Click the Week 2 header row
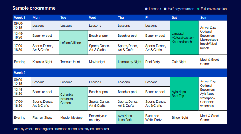The height and width of the screenshot is (134, 241). click(119, 73)
